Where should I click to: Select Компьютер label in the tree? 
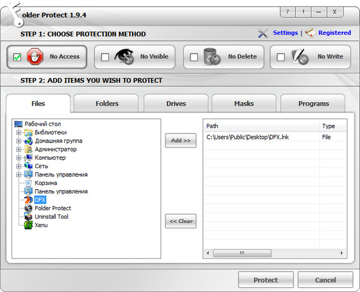click(x=50, y=158)
